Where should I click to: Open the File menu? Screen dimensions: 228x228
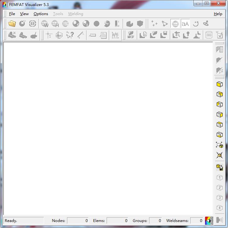pyautogui.click(x=12, y=14)
